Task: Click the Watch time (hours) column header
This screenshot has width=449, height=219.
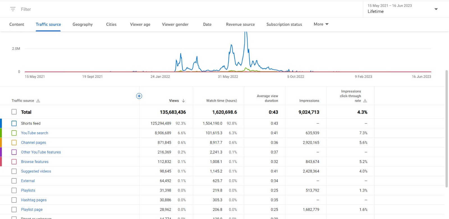Action: (x=221, y=101)
